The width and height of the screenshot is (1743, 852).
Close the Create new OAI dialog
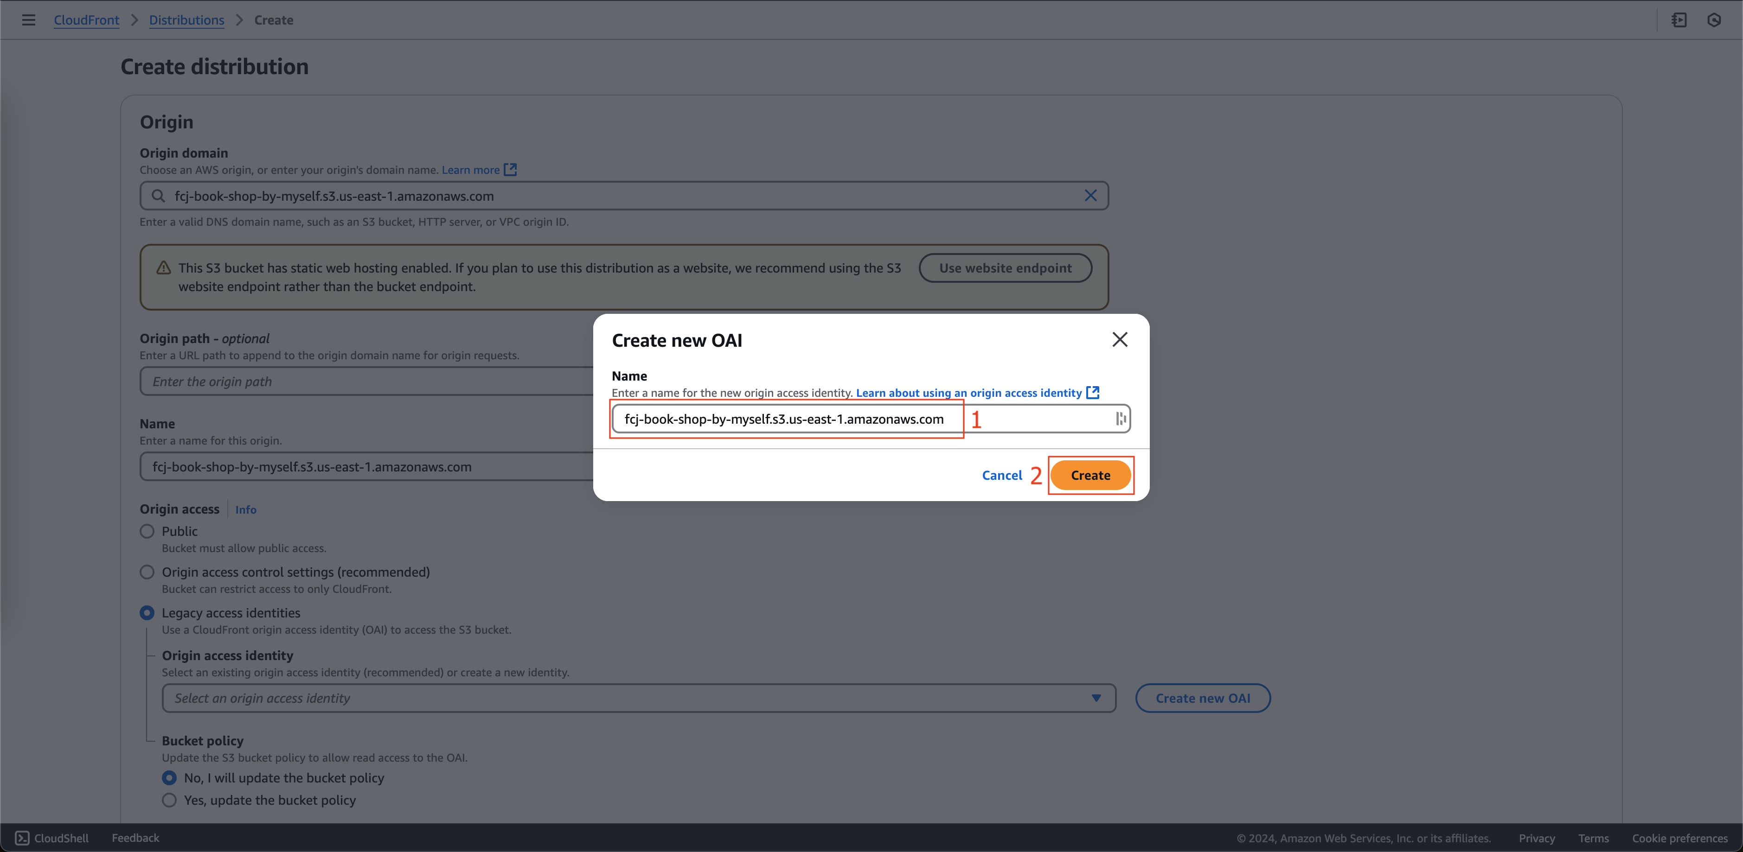[1120, 339]
